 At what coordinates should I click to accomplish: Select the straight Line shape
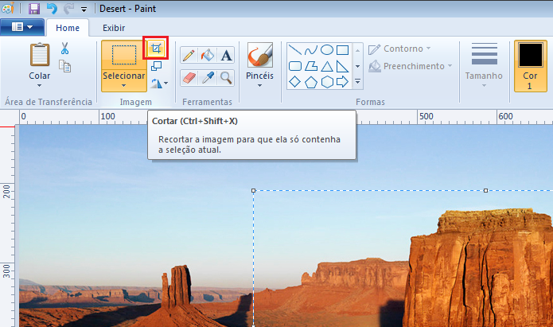point(295,50)
